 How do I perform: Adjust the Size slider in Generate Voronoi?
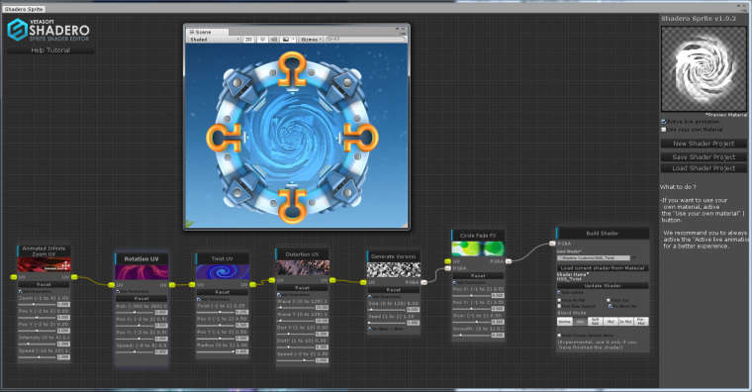[387, 310]
